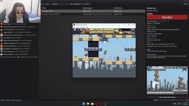Open Flash Player Help menu
Image resolution: width=189 pixels, height=106 pixels.
pos(87,27)
